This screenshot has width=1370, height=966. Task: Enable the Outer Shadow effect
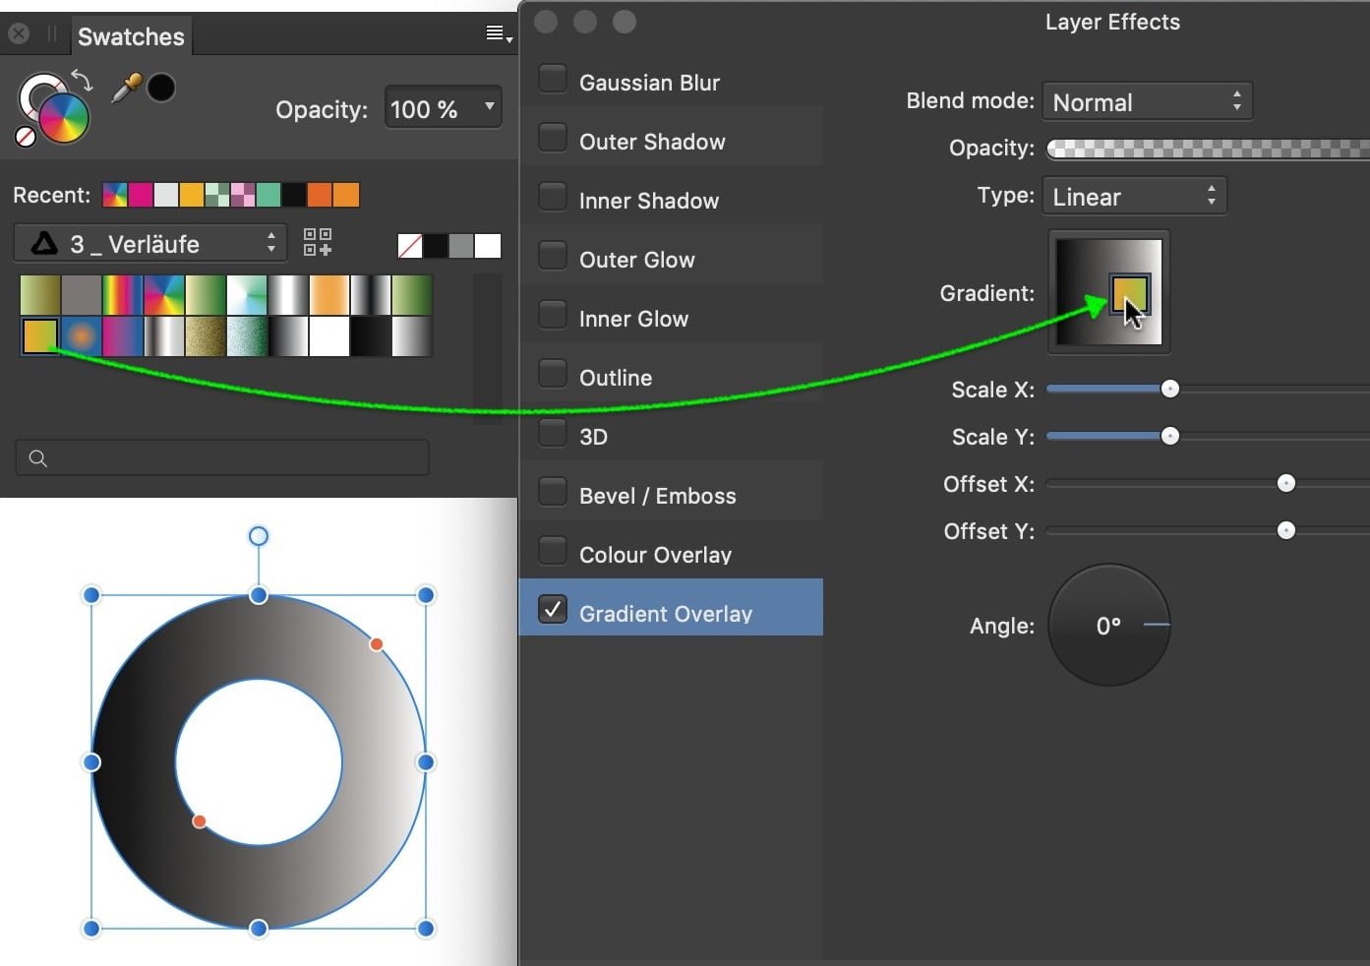click(552, 137)
